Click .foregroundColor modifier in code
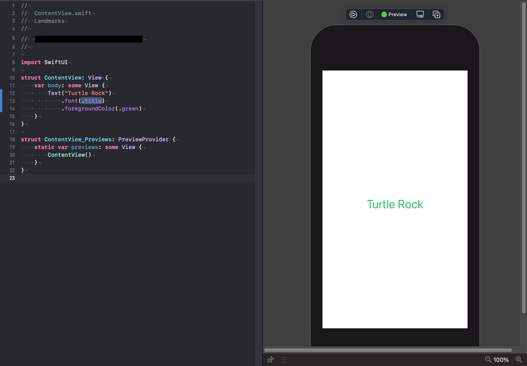This screenshot has height=366, width=527. click(x=88, y=109)
